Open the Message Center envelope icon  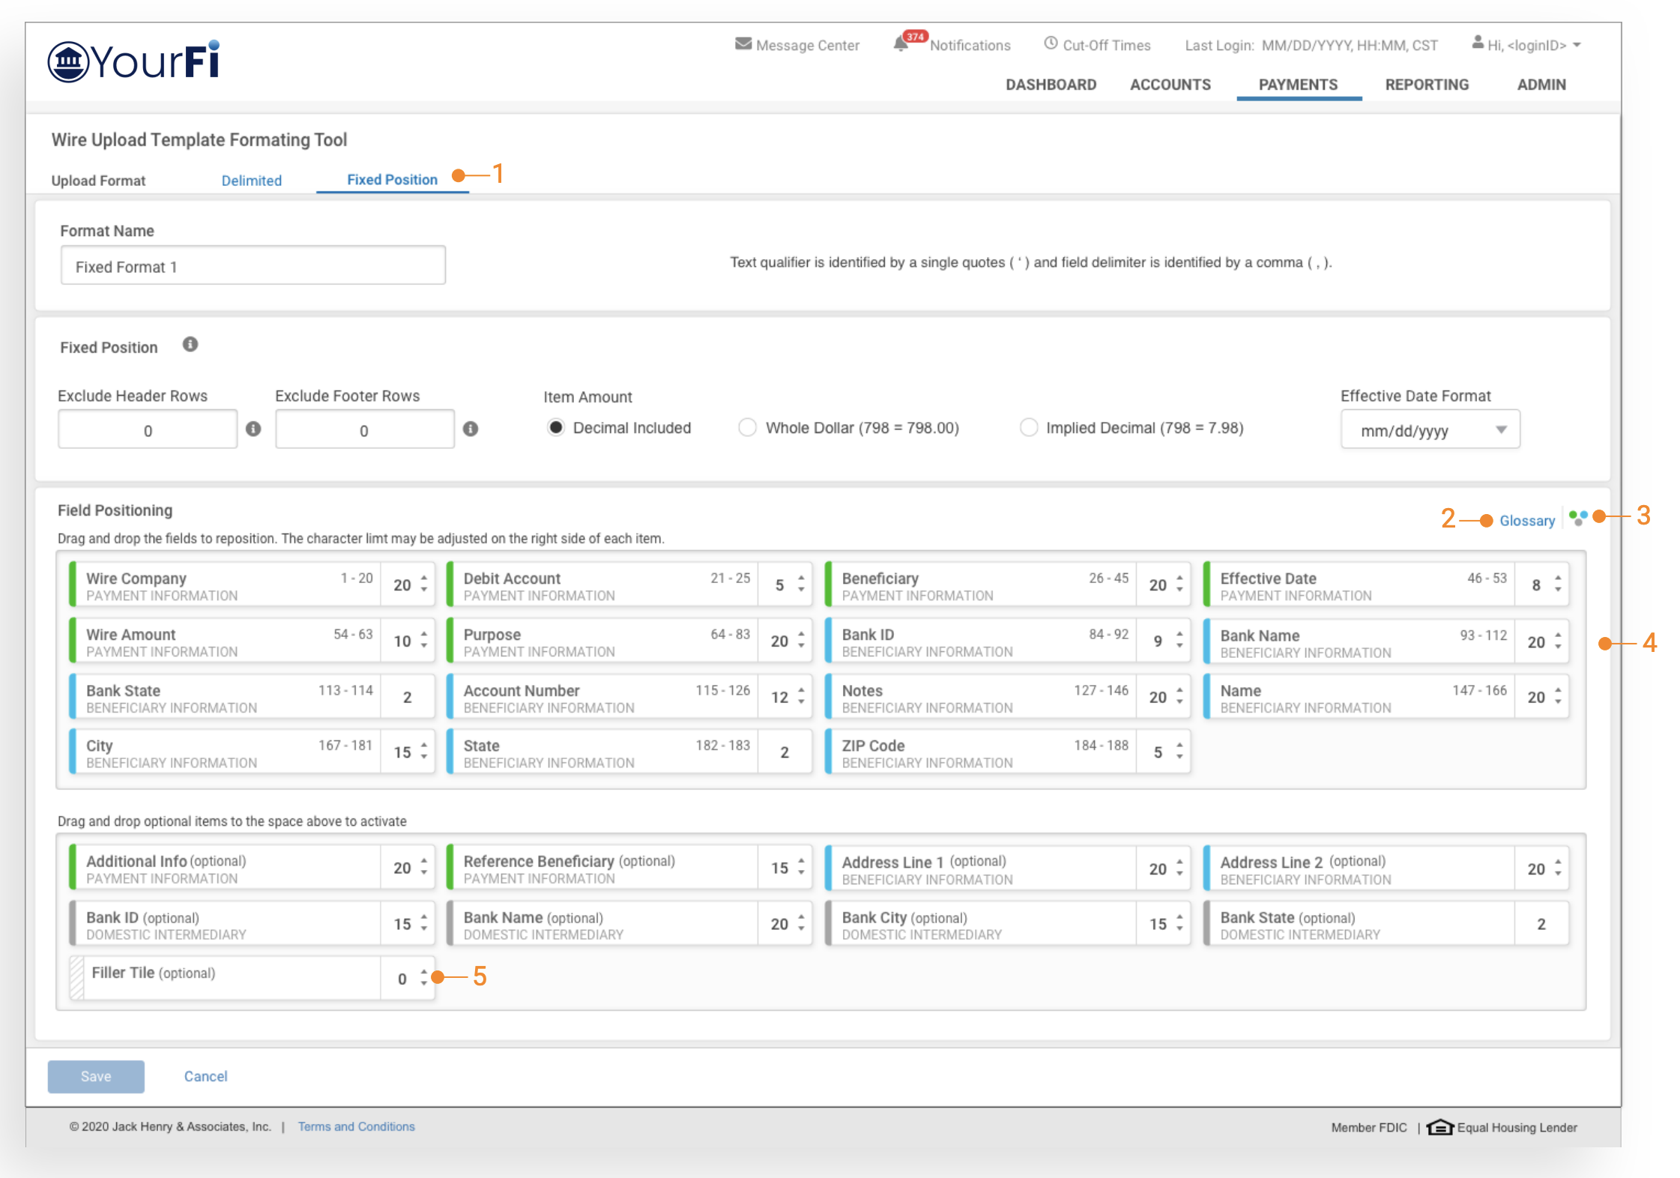pyautogui.click(x=743, y=44)
